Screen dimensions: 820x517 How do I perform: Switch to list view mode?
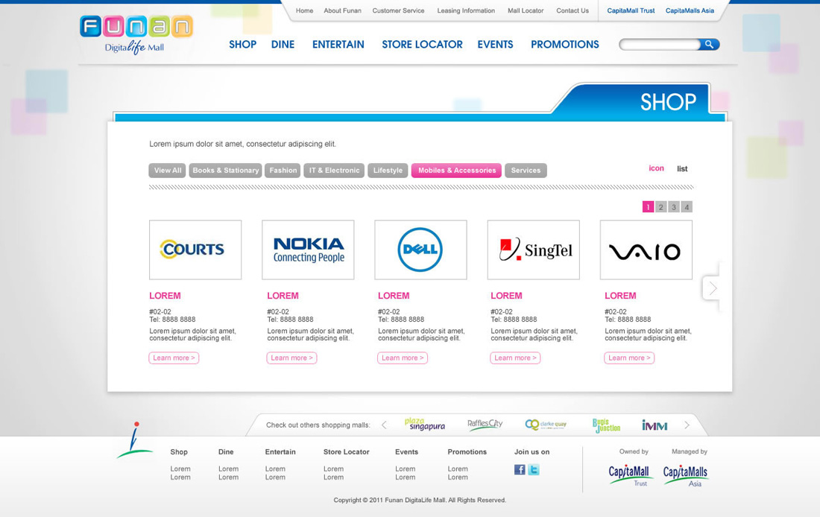click(682, 169)
